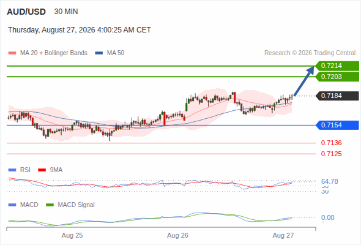Click the MACD value 0.00

pyautogui.click(x=327, y=217)
